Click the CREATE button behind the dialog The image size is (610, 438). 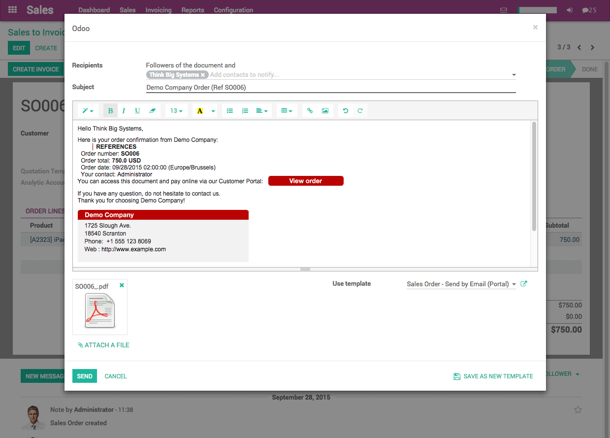(x=46, y=48)
